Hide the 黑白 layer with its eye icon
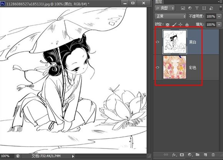Viewport: 223px width, 160px height. 157,42
